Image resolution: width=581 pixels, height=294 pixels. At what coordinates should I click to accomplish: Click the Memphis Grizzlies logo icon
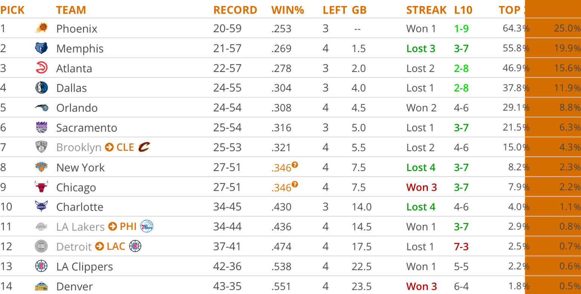click(42, 48)
